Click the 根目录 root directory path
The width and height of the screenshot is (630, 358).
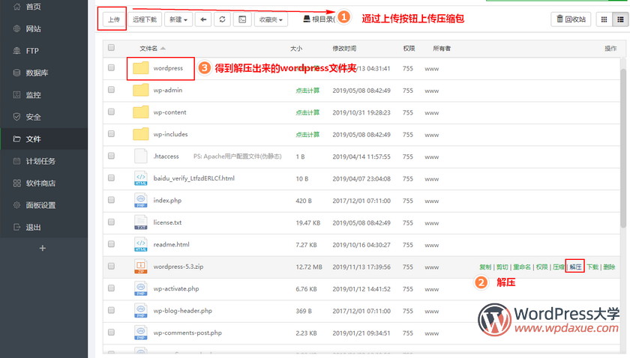[x=319, y=19]
